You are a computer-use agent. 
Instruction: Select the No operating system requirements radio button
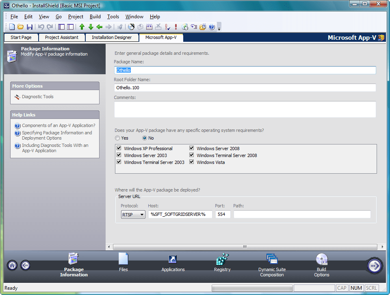(x=145, y=138)
